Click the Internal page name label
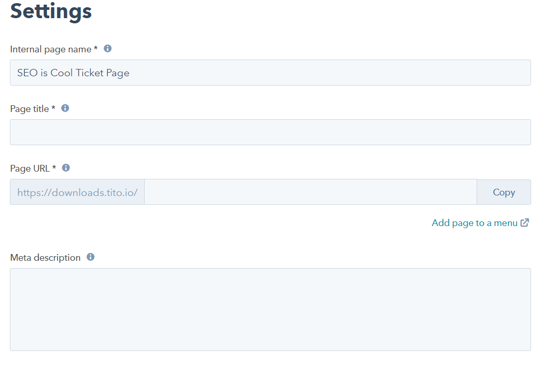Image resolution: width=543 pixels, height=365 pixels. [53, 49]
